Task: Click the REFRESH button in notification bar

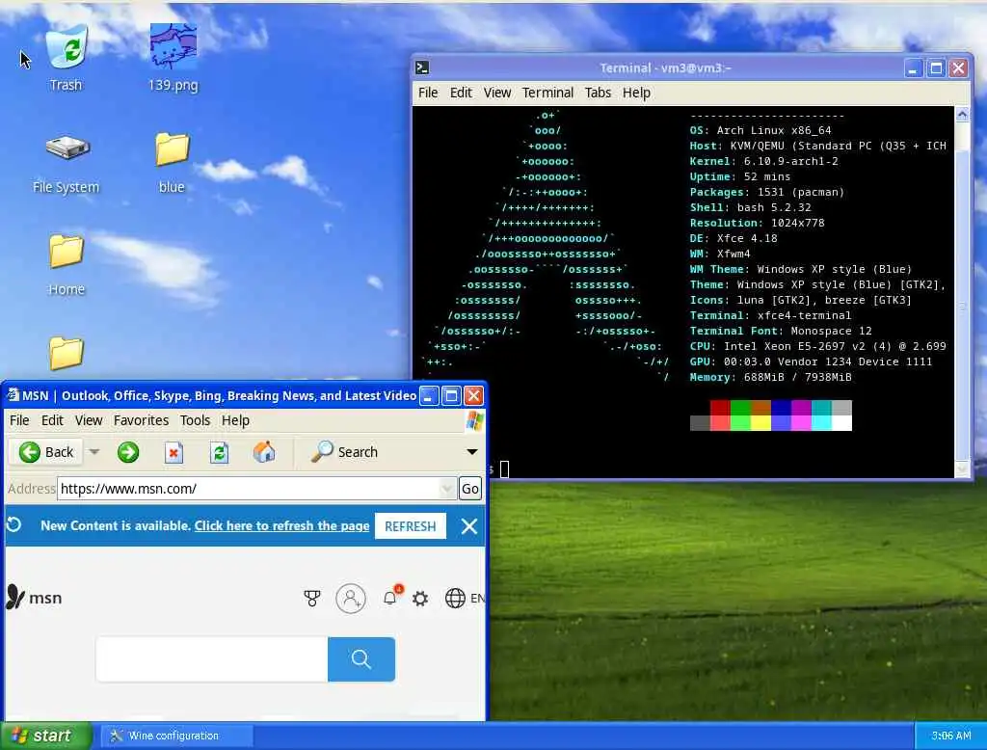Action: (411, 525)
